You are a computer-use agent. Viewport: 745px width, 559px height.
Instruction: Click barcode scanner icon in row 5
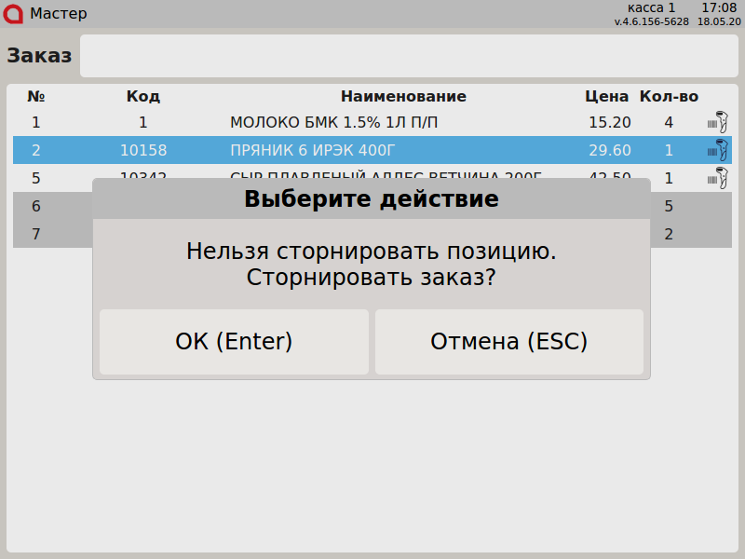pos(716,177)
